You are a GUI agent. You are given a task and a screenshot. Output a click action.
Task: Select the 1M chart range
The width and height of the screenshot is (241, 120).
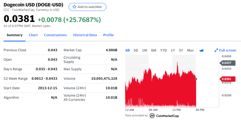click(x=145, y=50)
